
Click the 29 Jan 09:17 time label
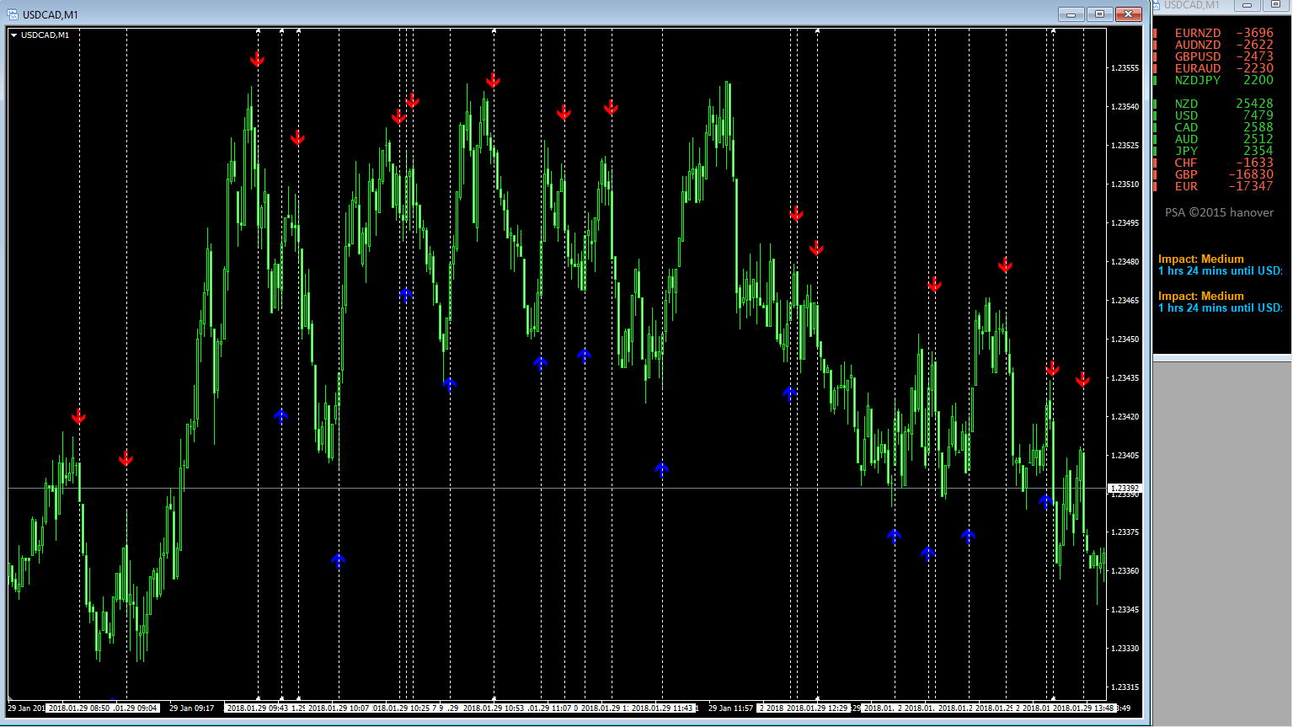[191, 708]
